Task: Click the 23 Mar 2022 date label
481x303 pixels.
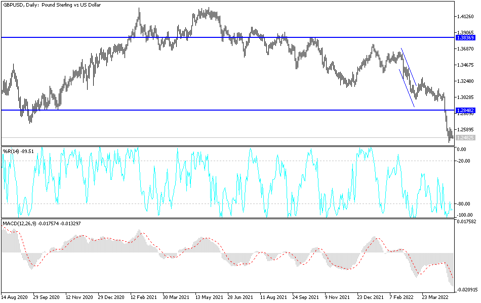Action: click(434, 297)
